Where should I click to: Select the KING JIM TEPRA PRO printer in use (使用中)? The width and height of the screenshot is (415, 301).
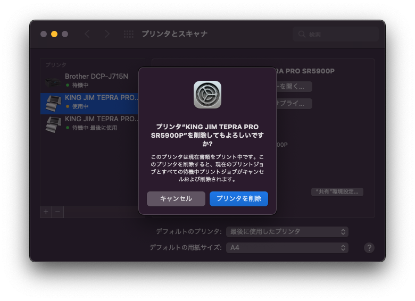[89, 103]
